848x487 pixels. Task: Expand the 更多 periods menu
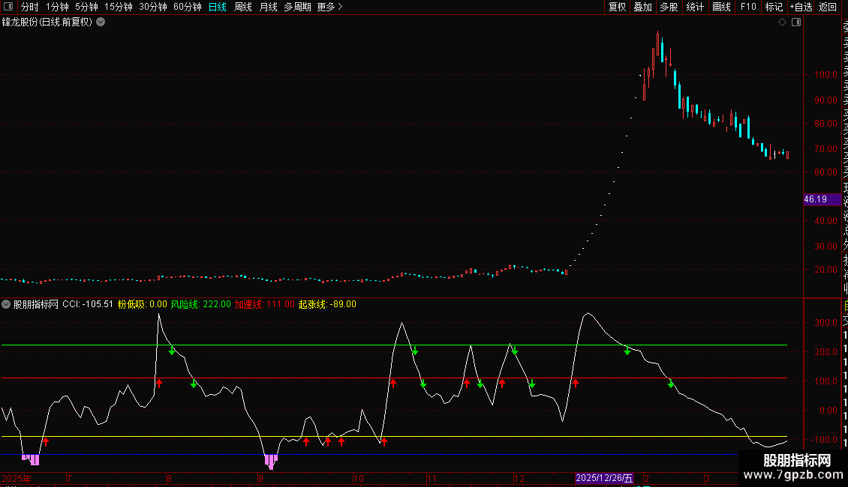coord(329,7)
